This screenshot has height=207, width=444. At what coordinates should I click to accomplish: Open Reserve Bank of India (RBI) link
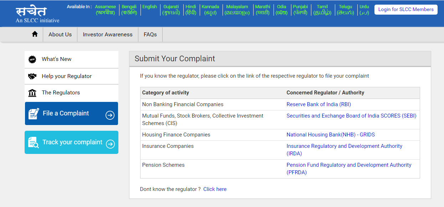318,104
